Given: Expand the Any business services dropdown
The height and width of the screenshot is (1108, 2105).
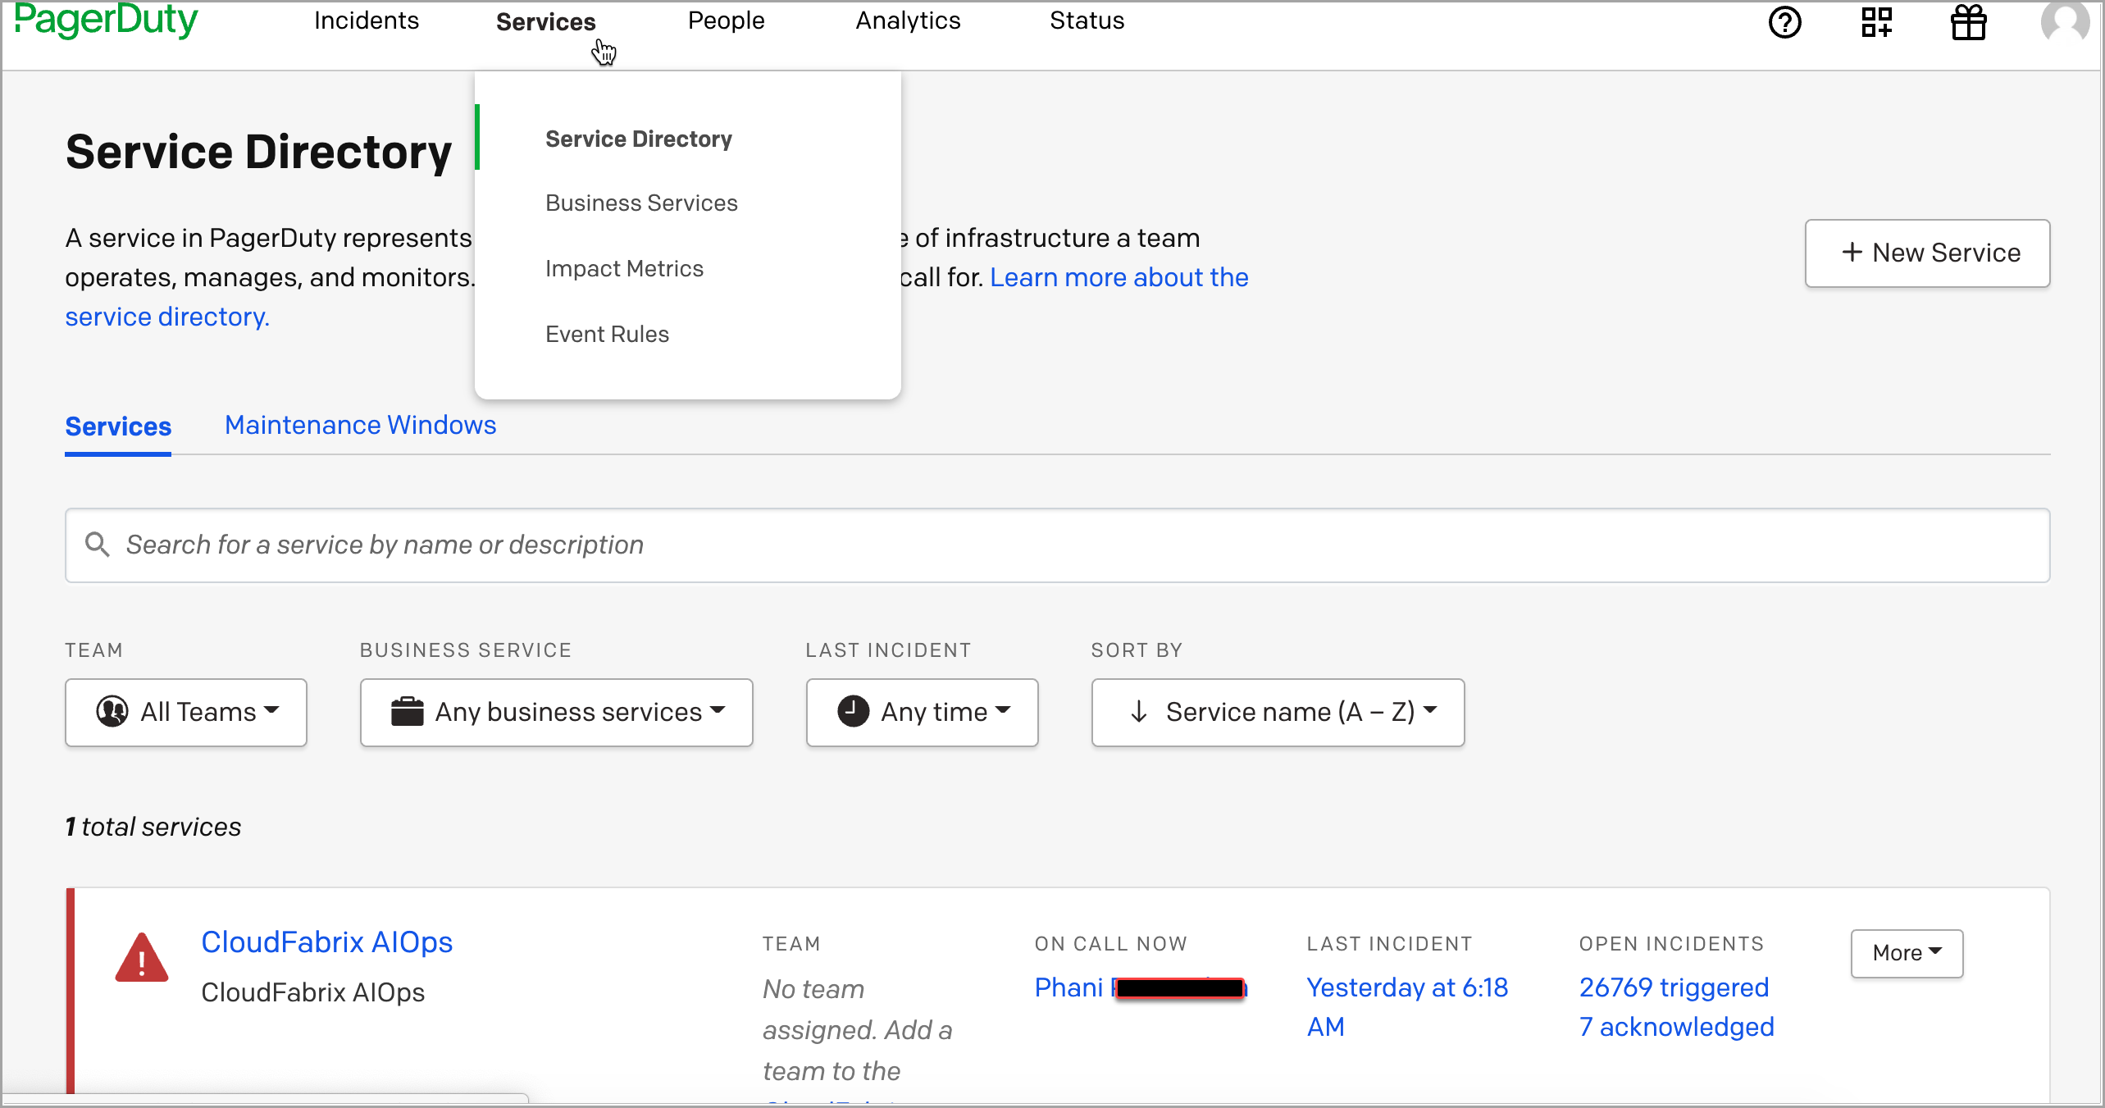Looking at the screenshot, I should coord(556,712).
